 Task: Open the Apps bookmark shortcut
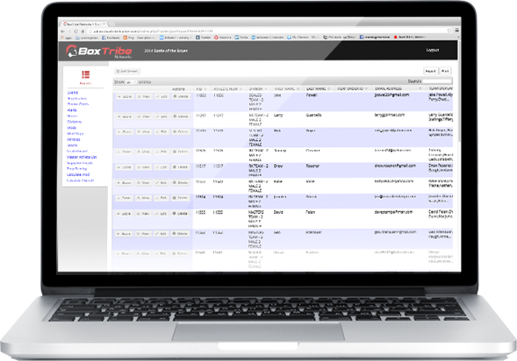(x=67, y=38)
